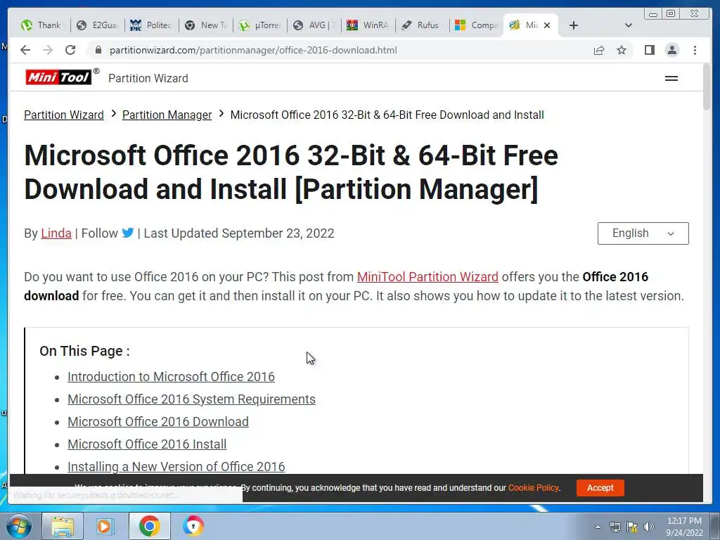This screenshot has width=720, height=540.
Task: Switch to the Politecnico tab
Action: coord(152,25)
